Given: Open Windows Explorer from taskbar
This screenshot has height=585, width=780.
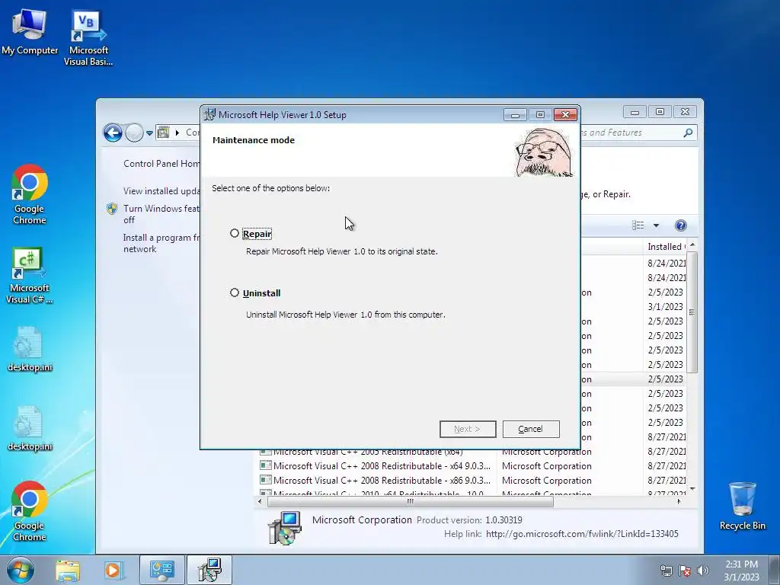Looking at the screenshot, I should [x=68, y=570].
